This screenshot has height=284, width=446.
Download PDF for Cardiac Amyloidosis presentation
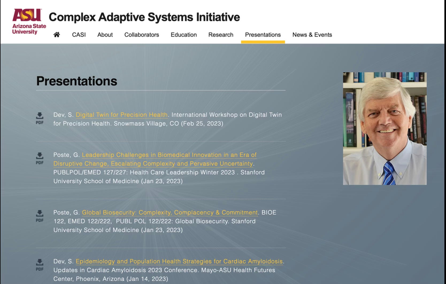pos(40,265)
